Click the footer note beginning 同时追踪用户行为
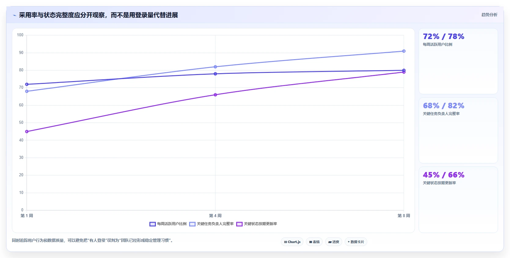Screen dimensions: 510x258 pos(93,240)
